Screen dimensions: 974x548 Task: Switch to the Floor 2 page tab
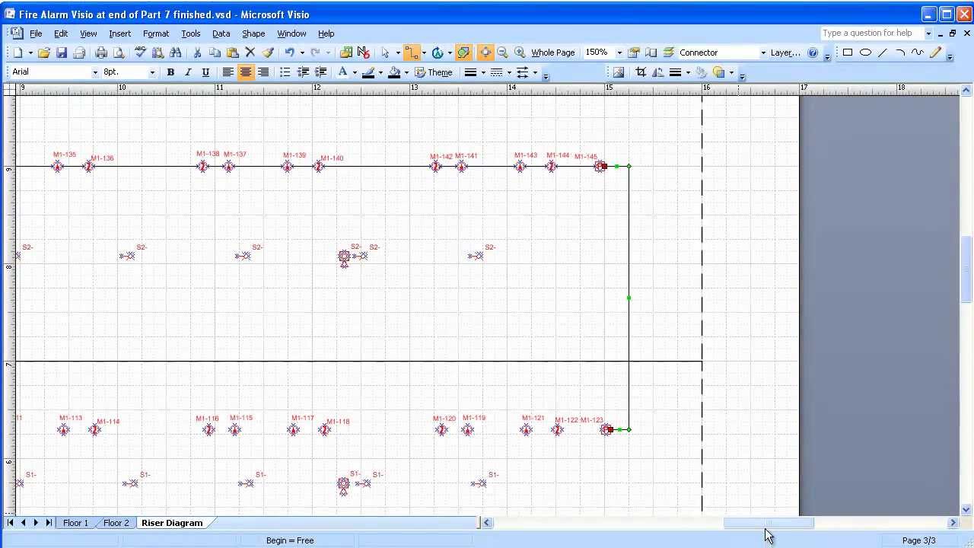tap(116, 523)
